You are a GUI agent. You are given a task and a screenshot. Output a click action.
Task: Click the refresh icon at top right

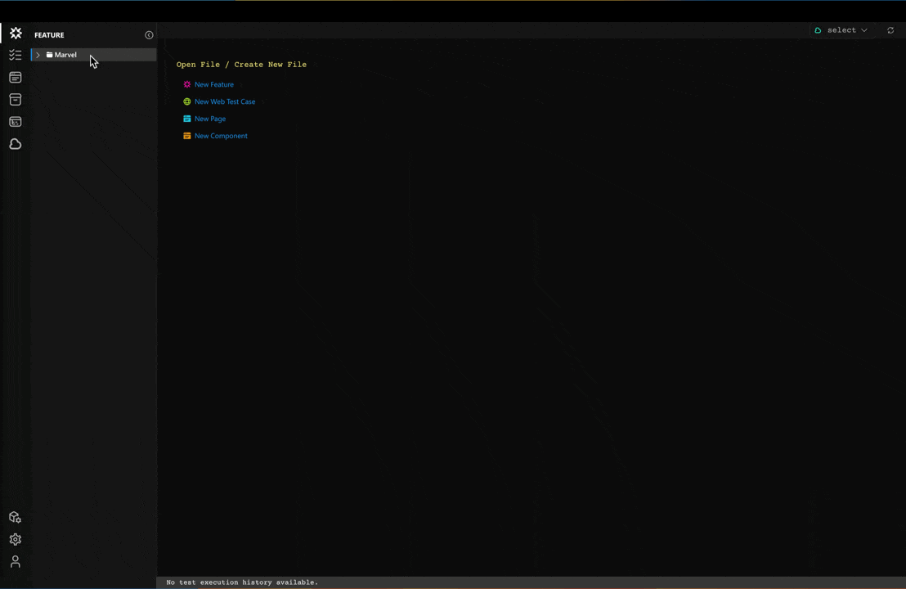point(890,30)
